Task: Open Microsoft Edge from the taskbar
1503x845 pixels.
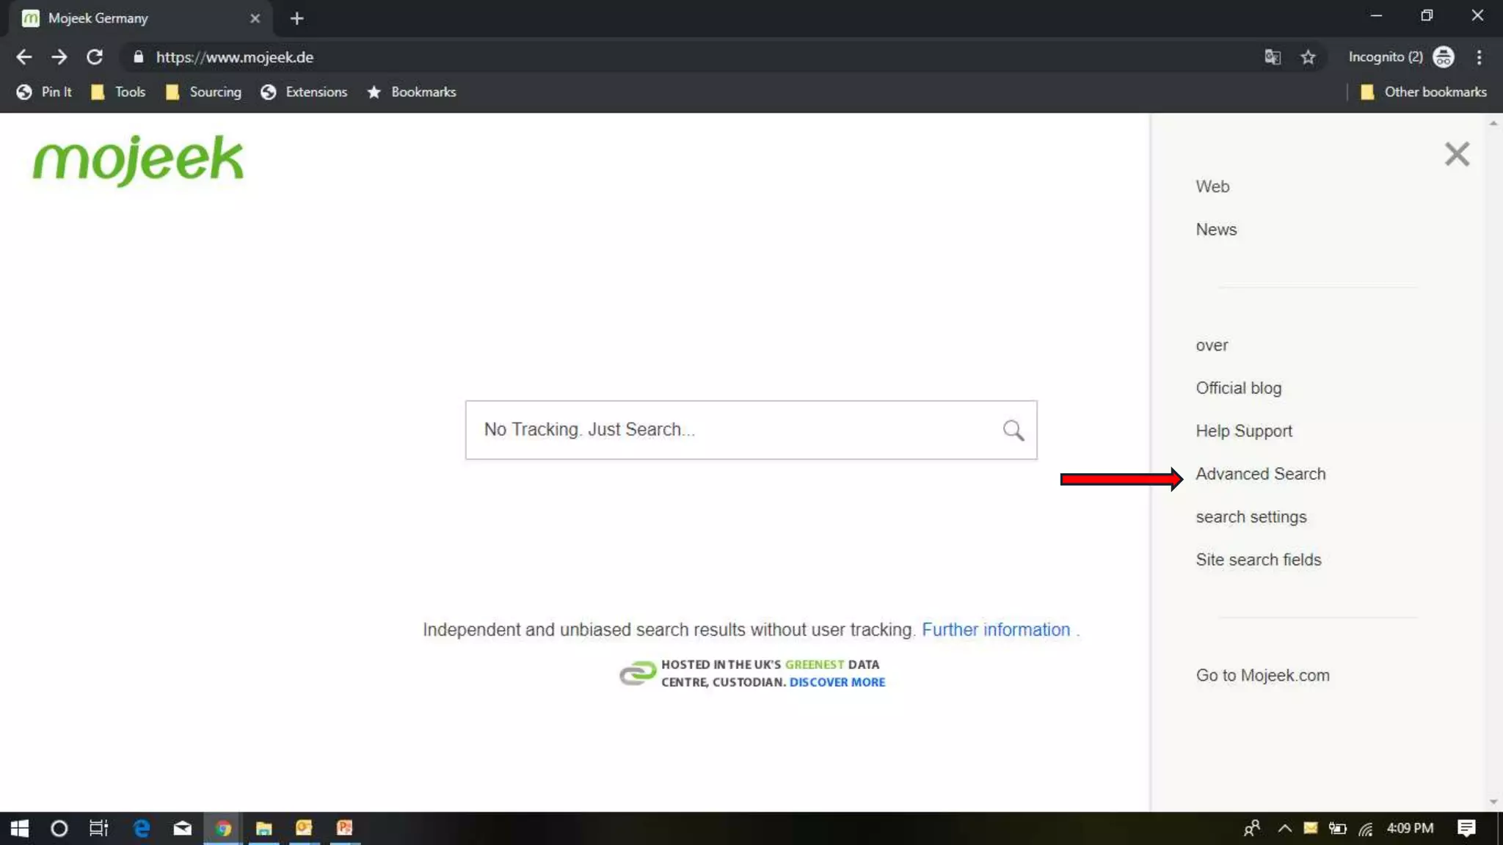Action: point(141,828)
